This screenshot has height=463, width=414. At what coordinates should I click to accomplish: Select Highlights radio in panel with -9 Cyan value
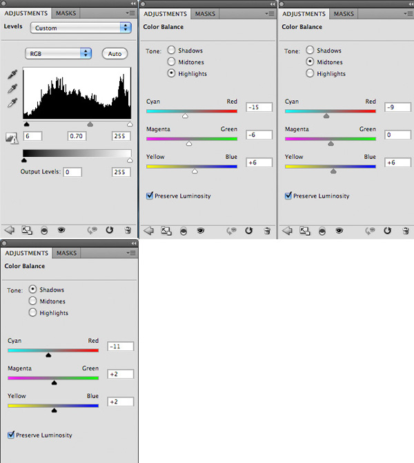310,73
